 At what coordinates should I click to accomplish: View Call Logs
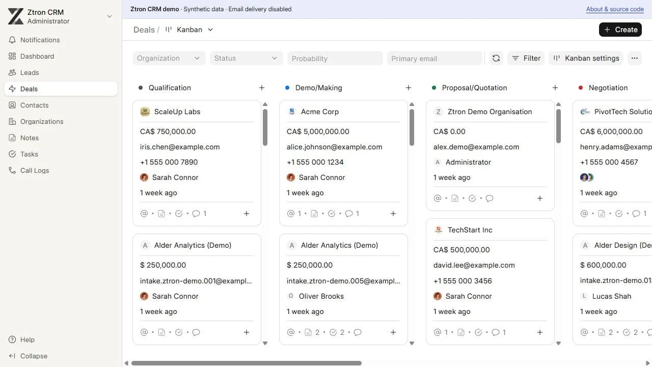pos(61,170)
